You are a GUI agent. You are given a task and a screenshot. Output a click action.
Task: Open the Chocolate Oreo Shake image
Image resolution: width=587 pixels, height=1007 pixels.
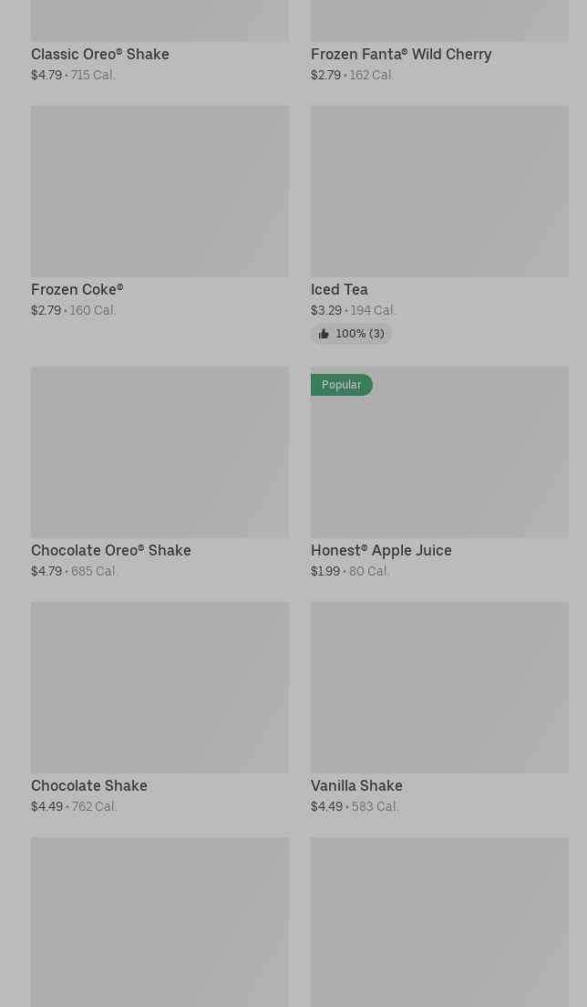pos(160,452)
